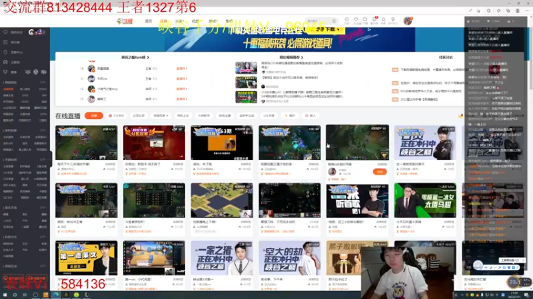Click orange follow button on hovered stream card
Viewport: 533px width, 299px height.
click(x=380, y=172)
